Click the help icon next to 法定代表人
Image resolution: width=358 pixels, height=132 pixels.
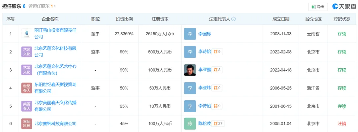[233, 19]
